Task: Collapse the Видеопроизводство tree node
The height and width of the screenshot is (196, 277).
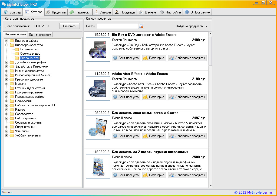Action: coord(7,45)
